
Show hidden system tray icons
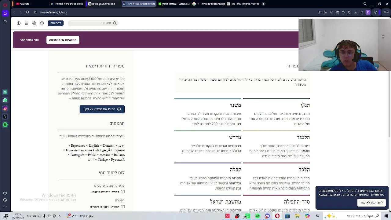tap(59, 216)
